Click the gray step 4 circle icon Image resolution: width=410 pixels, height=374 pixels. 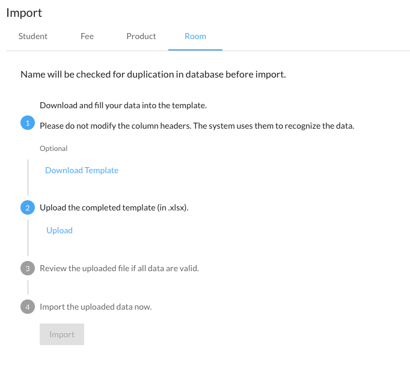coord(28,307)
